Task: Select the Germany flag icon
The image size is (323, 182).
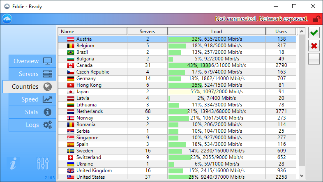Action: click(70, 78)
